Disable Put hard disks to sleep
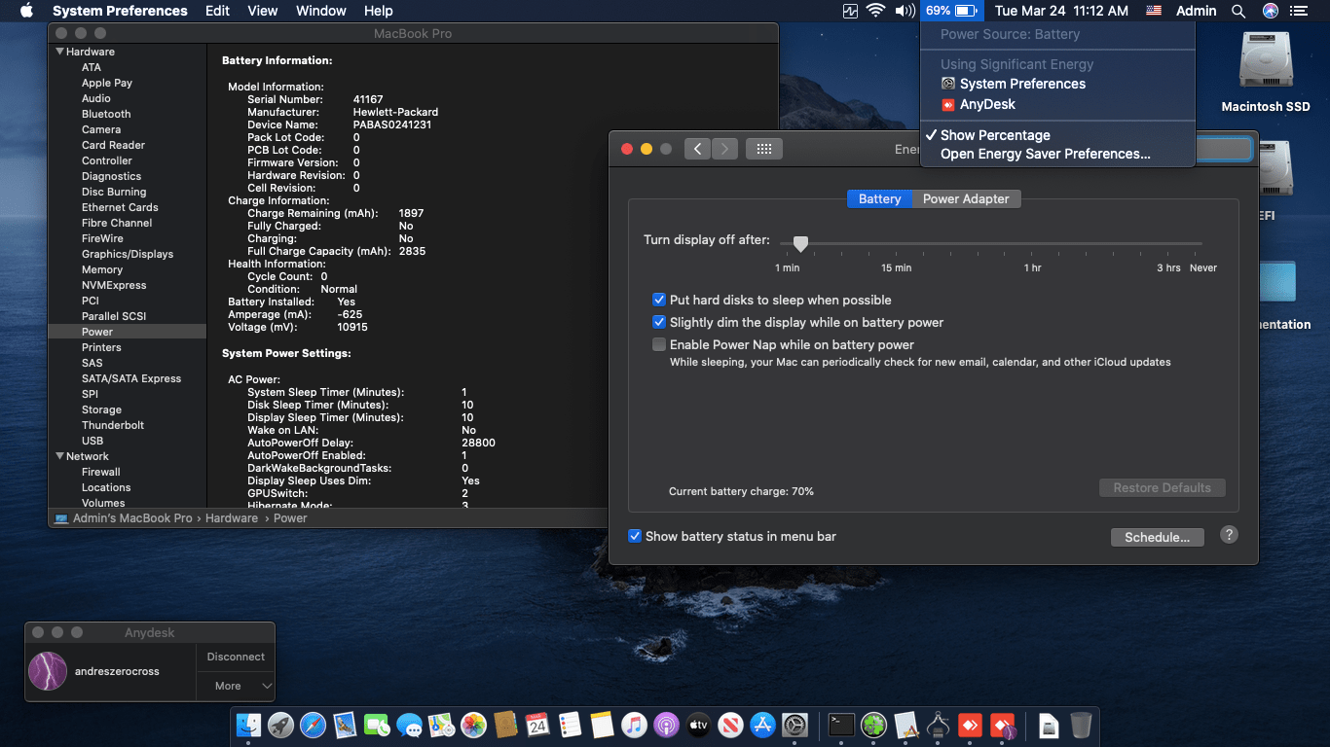1330x747 pixels. 659,301
